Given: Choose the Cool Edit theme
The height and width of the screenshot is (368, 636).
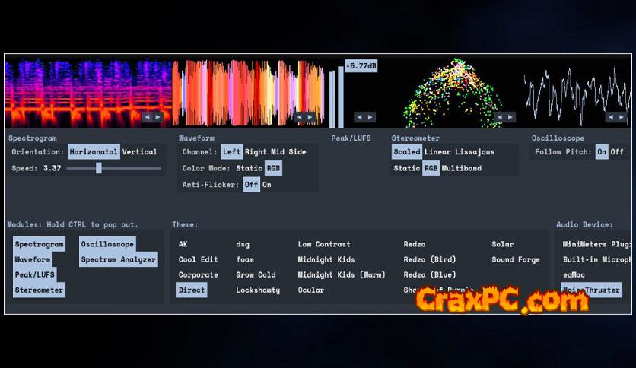Looking at the screenshot, I should click(x=198, y=259).
